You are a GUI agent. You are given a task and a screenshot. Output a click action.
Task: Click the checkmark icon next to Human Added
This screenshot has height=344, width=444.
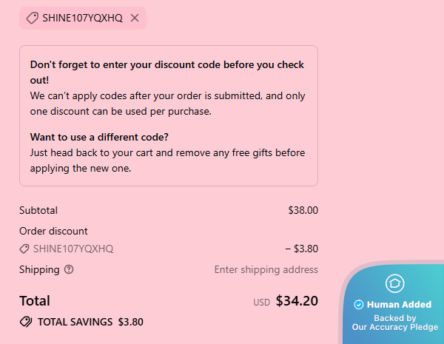coord(359,304)
